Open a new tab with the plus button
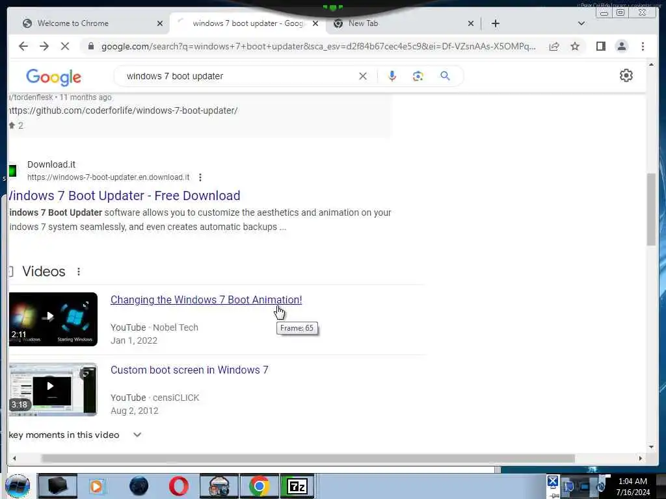The image size is (666, 499). (x=495, y=23)
